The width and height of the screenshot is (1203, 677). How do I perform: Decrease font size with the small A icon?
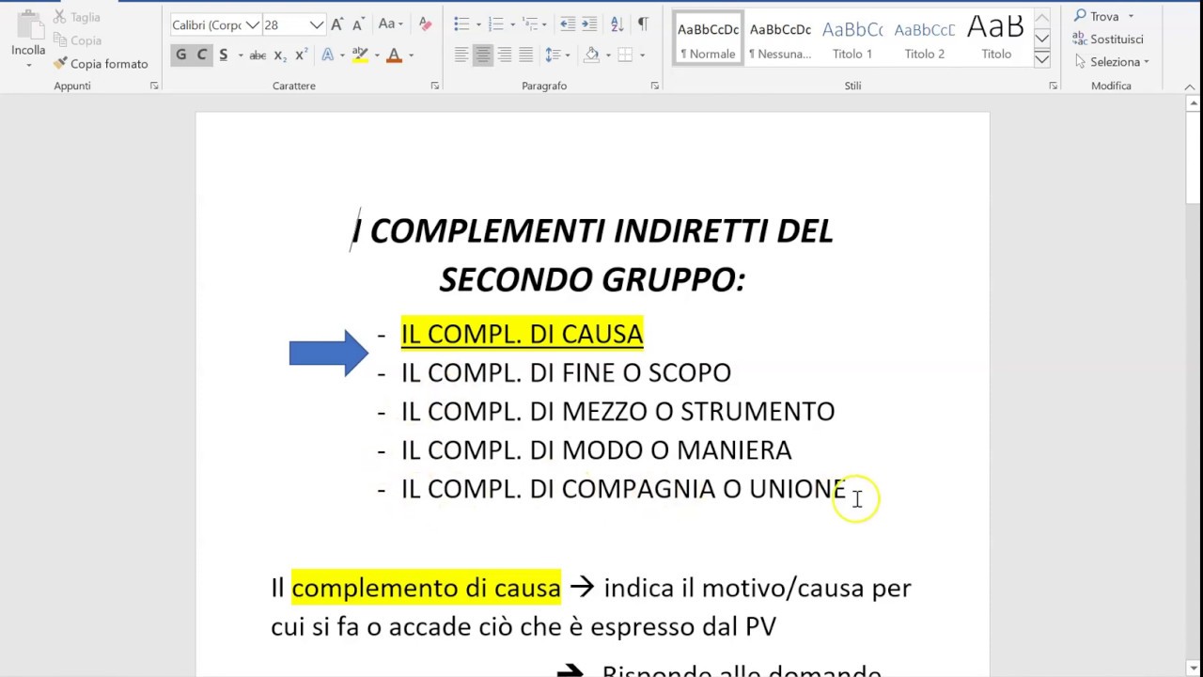coord(360,25)
